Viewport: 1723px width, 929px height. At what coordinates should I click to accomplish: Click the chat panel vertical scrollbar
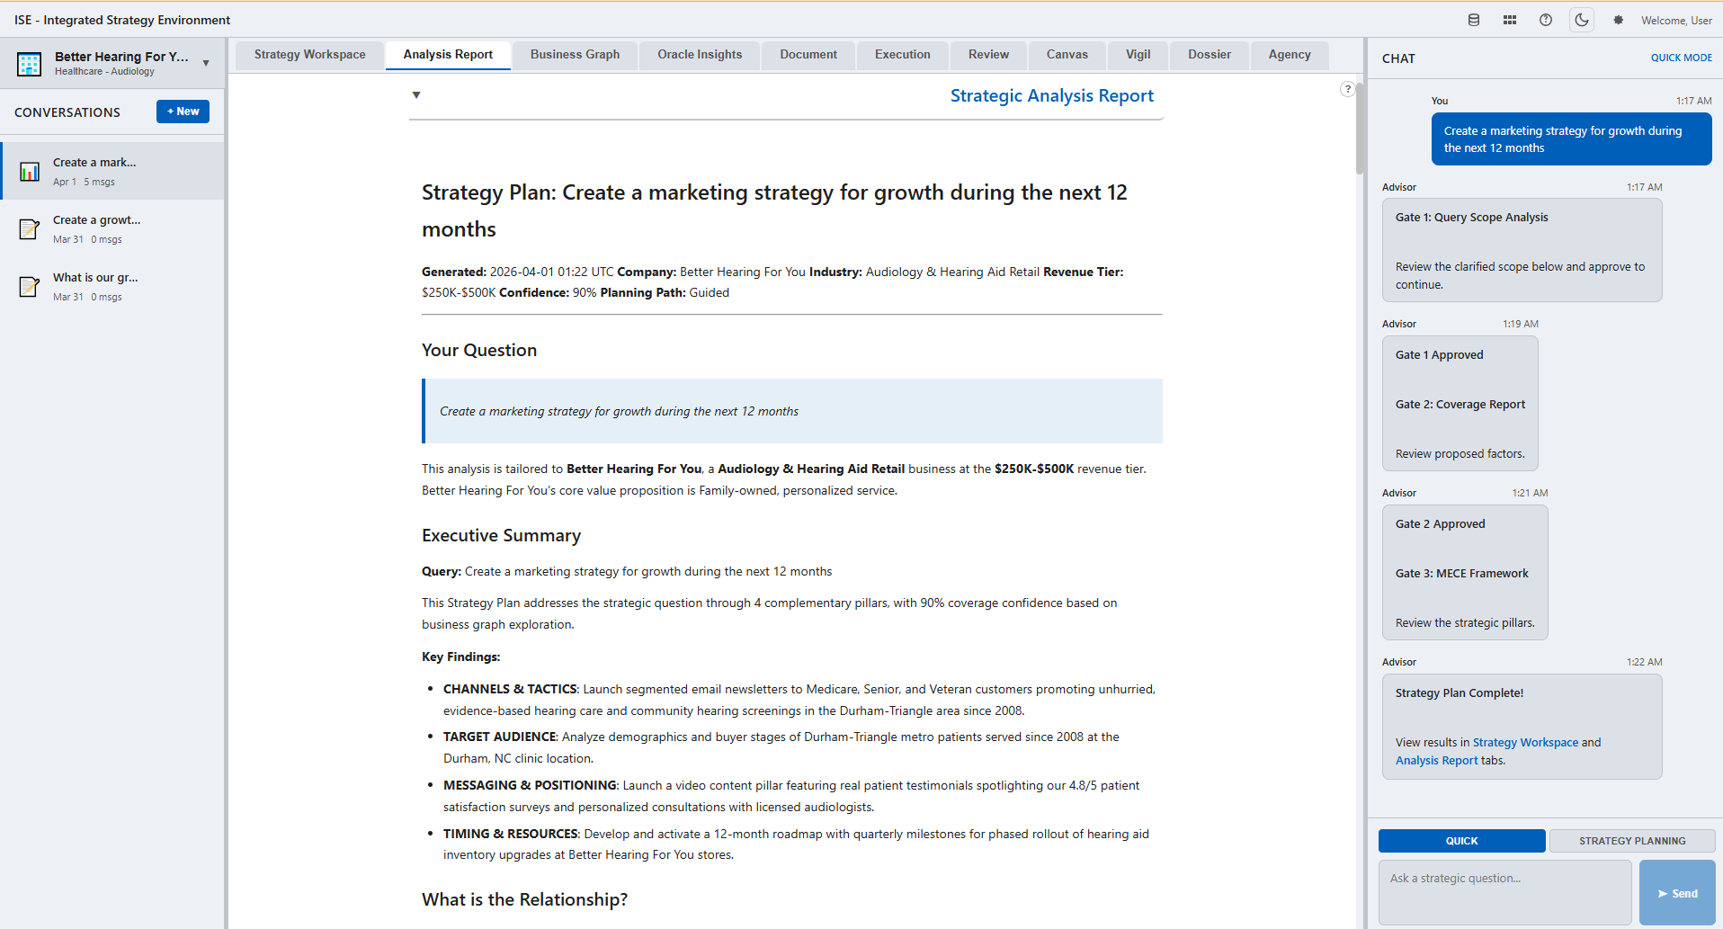click(x=1361, y=126)
